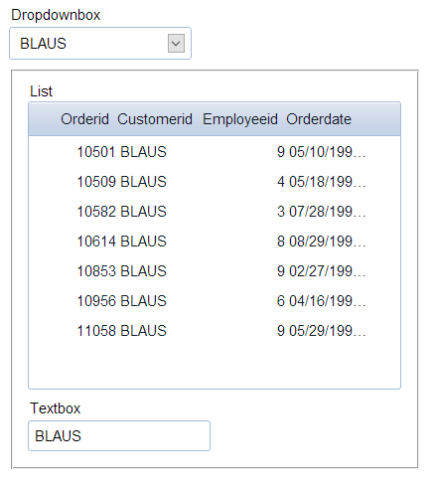Select the order 10501 row
The height and width of the screenshot is (486, 433).
point(215,152)
